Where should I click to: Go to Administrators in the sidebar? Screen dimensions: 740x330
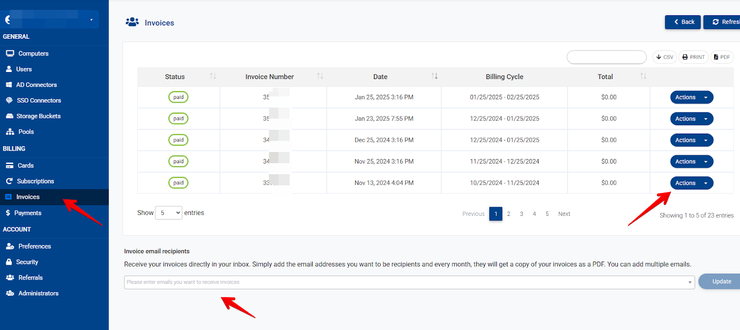38,293
